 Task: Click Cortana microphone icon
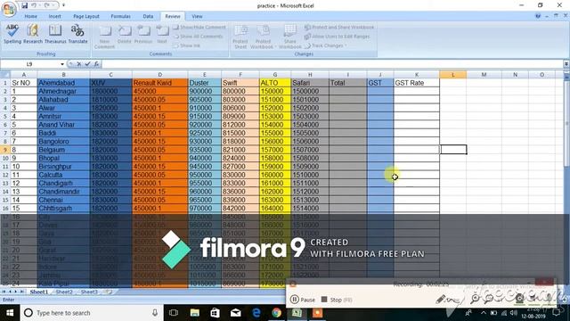tap(155, 313)
